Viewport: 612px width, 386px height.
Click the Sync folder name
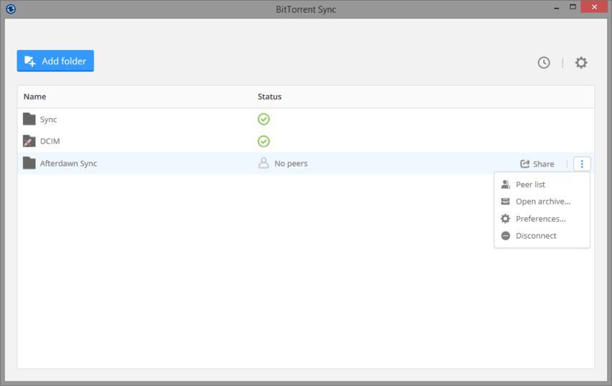[49, 119]
